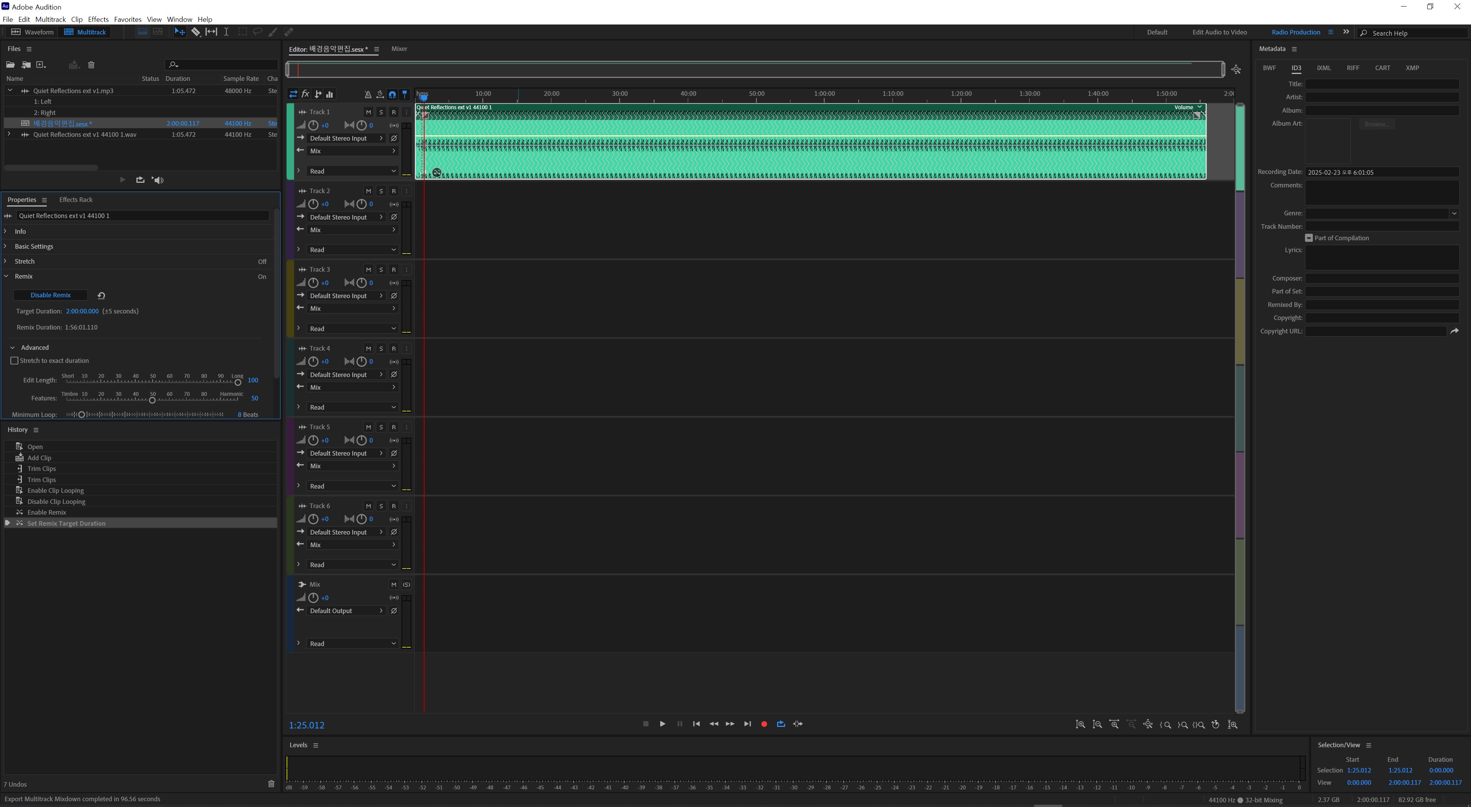Enable Stretch to exact duration checkbox
1471x807 pixels.
tap(15, 360)
